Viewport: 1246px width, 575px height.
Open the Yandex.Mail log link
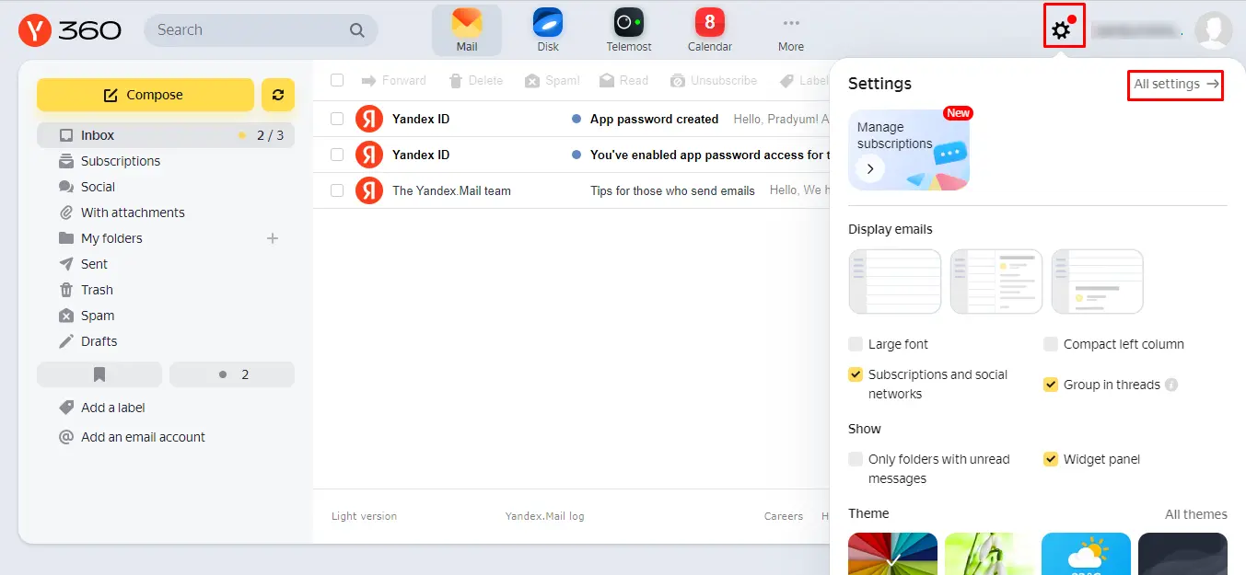pos(544,516)
